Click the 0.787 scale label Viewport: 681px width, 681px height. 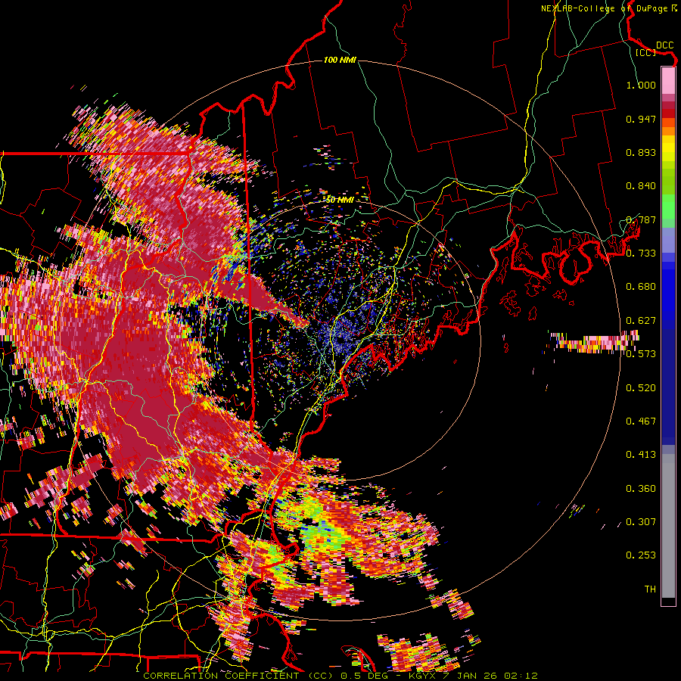click(x=641, y=219)
